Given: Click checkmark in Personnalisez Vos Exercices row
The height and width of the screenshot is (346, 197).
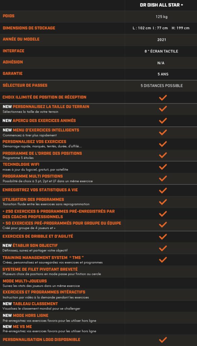Looking at the screenshot, I should point(163,144).
